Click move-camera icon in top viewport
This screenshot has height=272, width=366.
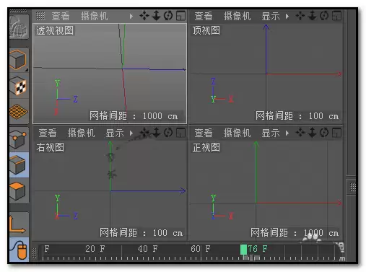tap(300, 16)
